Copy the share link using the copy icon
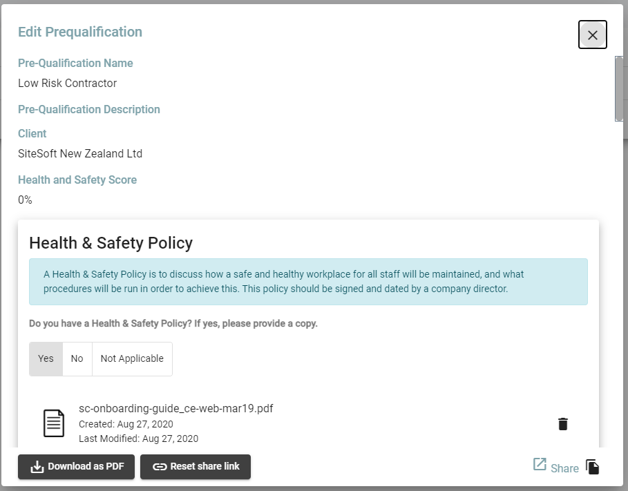This screenshot has height=491, width=628. [592, 467]
